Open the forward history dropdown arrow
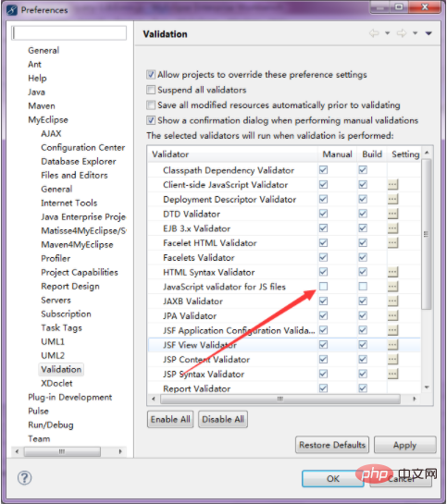This screenshot has height=504, width=447. pyautogui.click(x=415, y=33)
